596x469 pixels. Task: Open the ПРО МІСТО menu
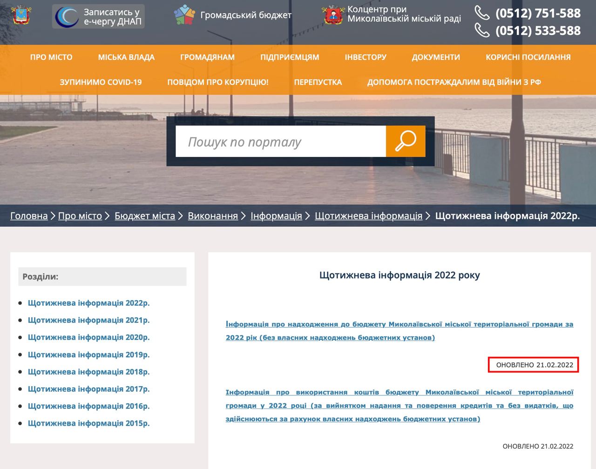tap(51, 57)
